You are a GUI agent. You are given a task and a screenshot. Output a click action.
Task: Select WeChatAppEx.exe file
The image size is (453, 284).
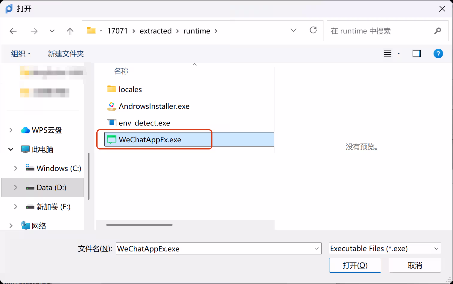[x=189, y=140]
